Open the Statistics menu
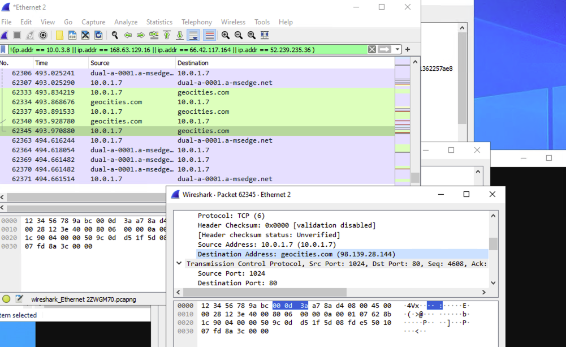Screen dimensions: 566x347 [x=159, y=22]
